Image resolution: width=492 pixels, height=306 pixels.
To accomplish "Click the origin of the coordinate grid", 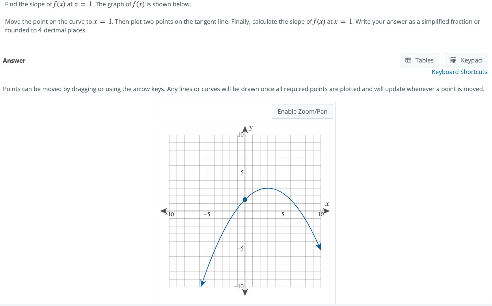I will pos(245,211).
